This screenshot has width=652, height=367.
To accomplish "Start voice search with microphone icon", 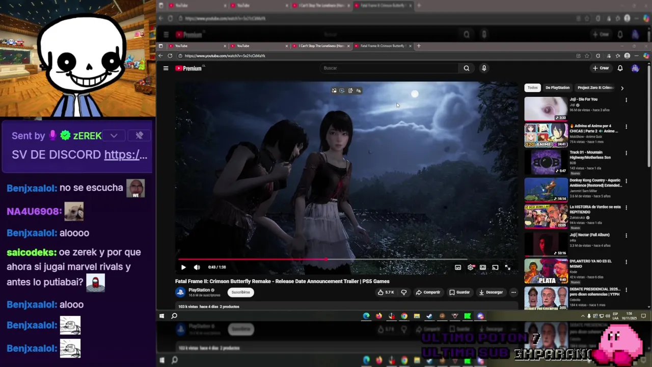I will pyautogui.click(x=484, y=68).
